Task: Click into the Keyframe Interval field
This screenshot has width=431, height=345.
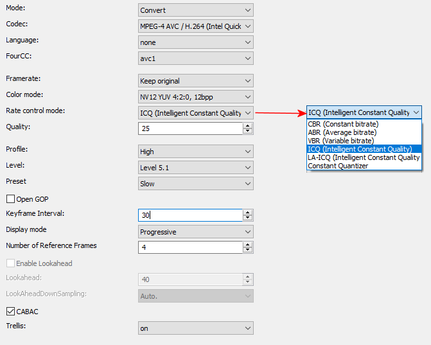Action: tap(189, 215)
